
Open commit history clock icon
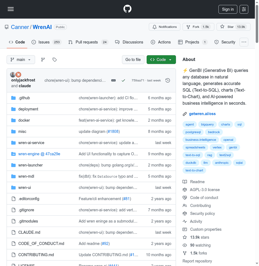pyautogui.click(x=168, y=80)
